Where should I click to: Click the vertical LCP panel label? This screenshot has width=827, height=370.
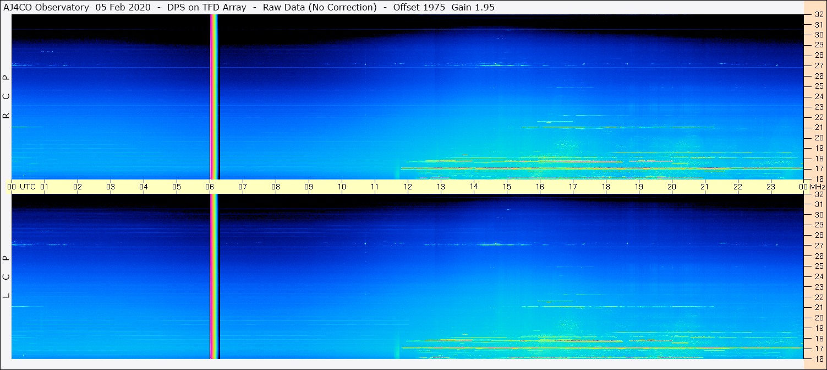(7, 276)
